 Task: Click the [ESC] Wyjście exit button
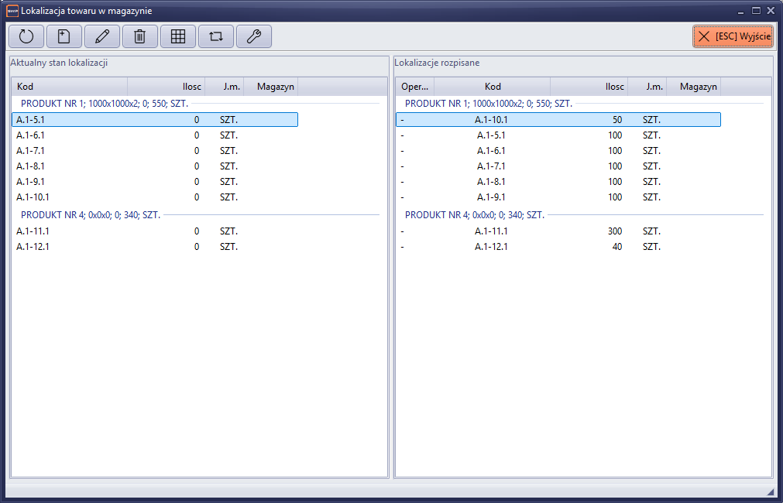click(x=733, y=36)
